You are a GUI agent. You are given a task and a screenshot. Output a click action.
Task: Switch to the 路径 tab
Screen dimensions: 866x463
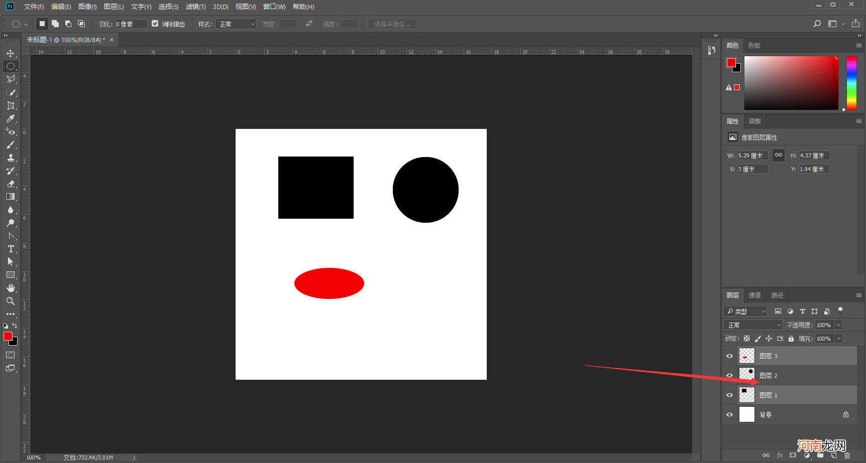[x=777, y=295]
